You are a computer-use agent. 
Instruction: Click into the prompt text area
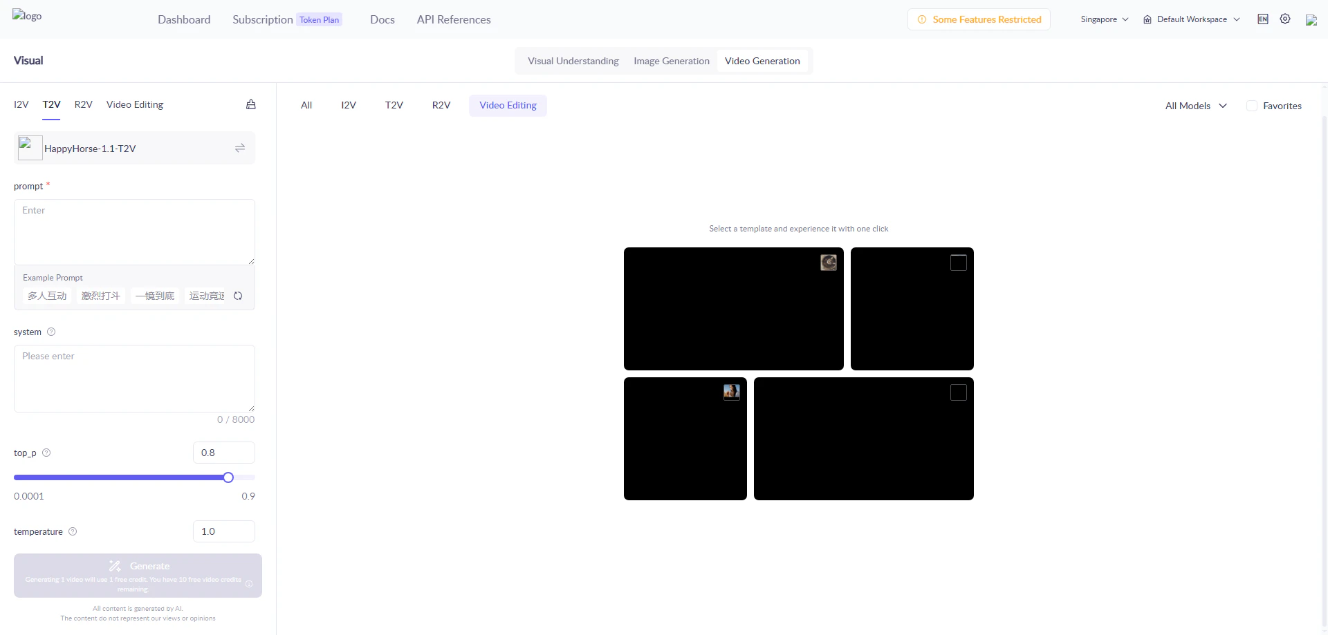tap(134, 232)
